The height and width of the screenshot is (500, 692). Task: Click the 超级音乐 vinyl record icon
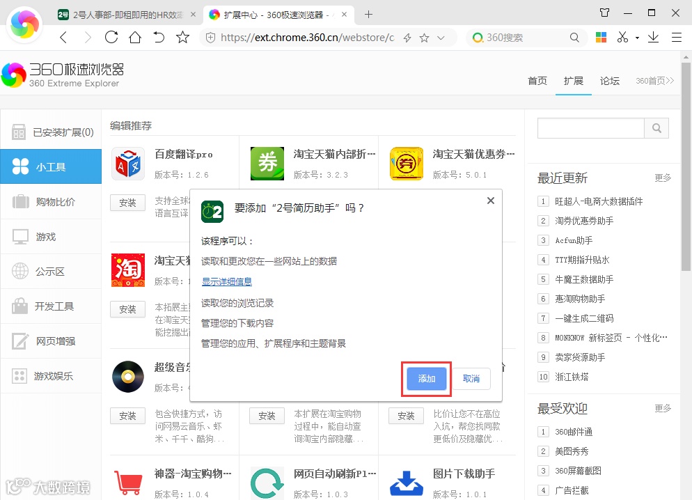[x=128, y=377]
